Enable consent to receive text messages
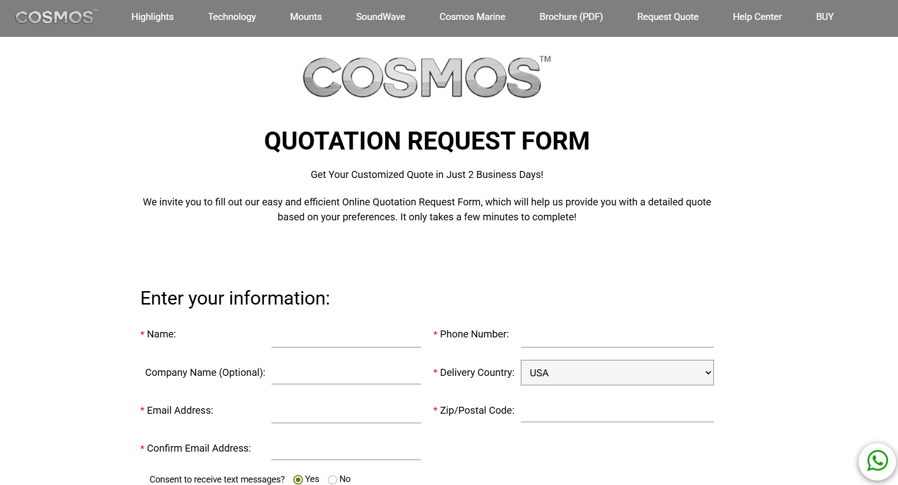The height and width of the screenshot is (485, 898). tap(298, 479)
